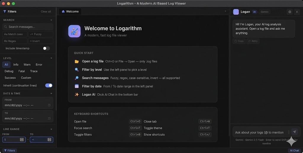Collapse the DATE & TIME section
This screenshot has width=303, height=153.
pyautogui.click(x=51, y=94)
